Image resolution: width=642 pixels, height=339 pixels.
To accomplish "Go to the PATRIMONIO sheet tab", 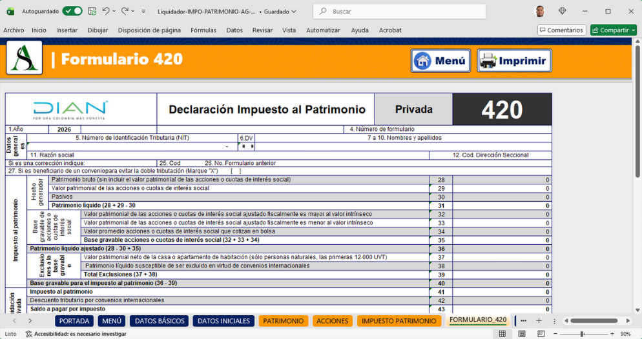I will click(x=284, y=321).
